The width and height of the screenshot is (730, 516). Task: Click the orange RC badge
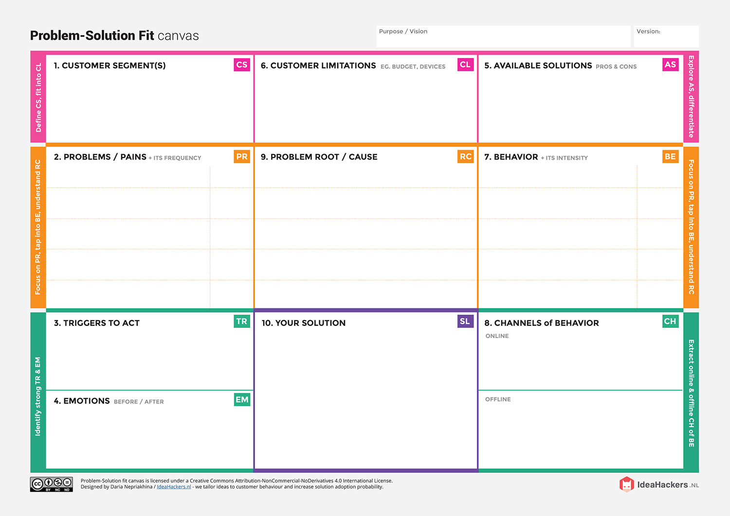[465, 157]
